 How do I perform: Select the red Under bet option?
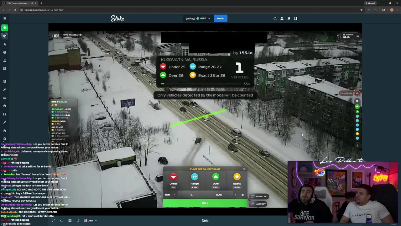(173, 180)
